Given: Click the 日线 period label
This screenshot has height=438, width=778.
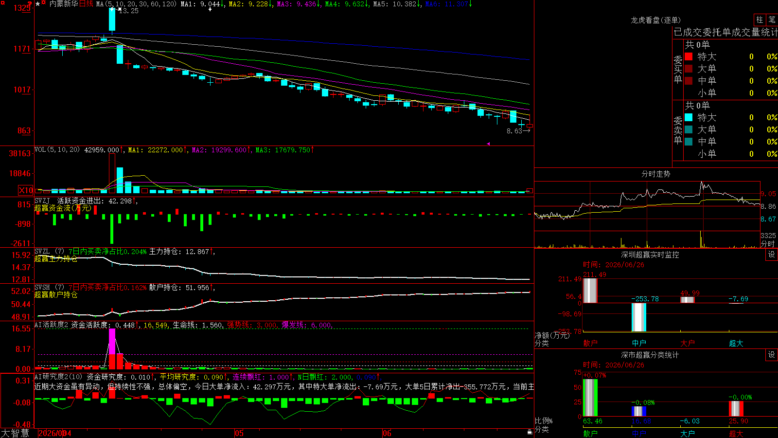Looking at the screenshot, I should click(x=86, y=4).
